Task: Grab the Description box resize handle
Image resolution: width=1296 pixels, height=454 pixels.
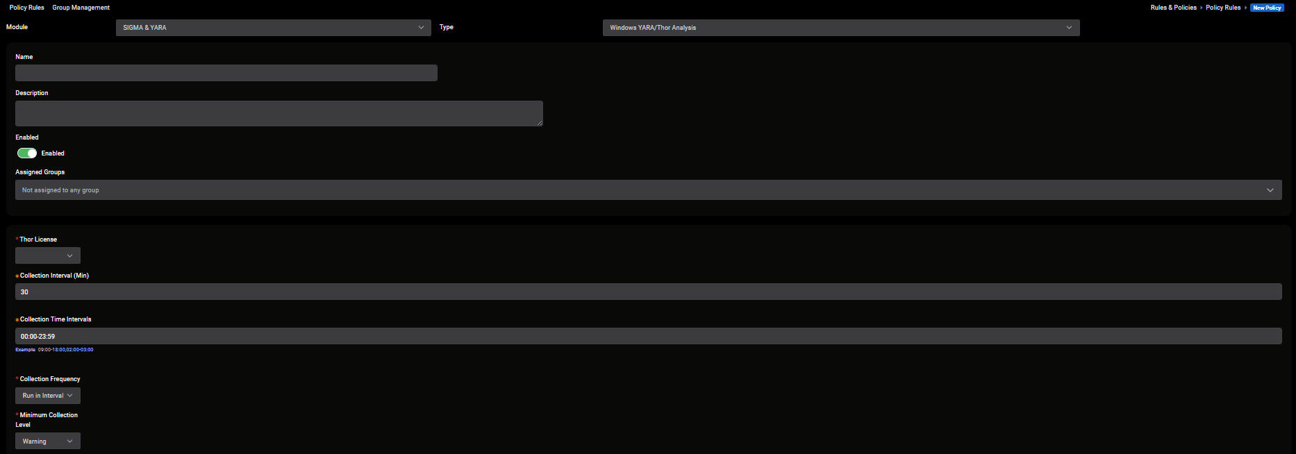Action: 540,123
